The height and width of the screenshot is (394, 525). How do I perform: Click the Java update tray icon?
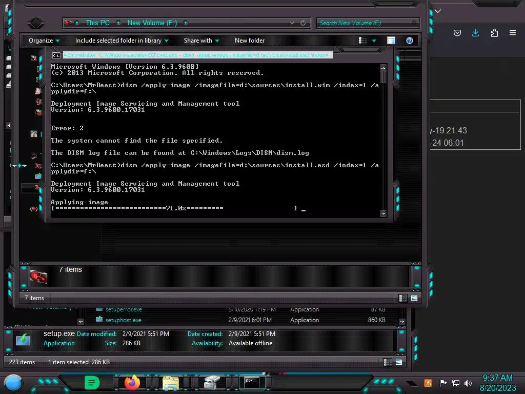(x=428, y=383)
